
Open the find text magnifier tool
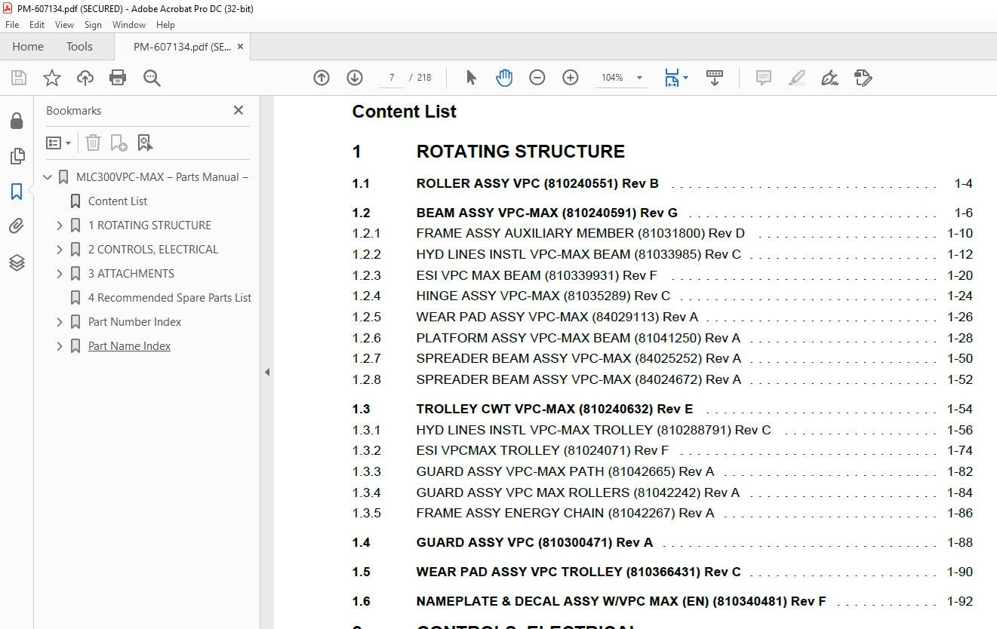pyautogui.click(x=152, y=78)
